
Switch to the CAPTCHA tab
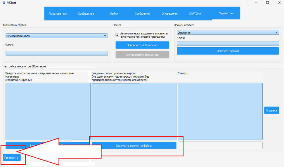tap(195, 14)
